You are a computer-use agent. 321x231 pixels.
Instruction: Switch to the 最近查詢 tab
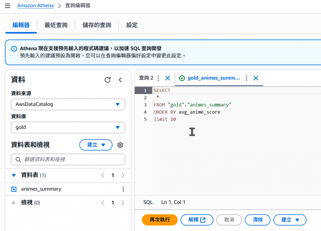click(56, 25)
